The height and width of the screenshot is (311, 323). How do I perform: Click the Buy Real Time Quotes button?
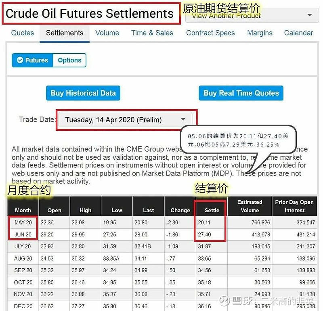click(x=241, y=93)
